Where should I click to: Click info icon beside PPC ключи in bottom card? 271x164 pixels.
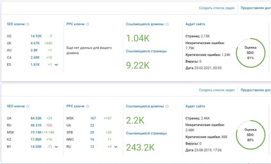click(x=88, y=106)
